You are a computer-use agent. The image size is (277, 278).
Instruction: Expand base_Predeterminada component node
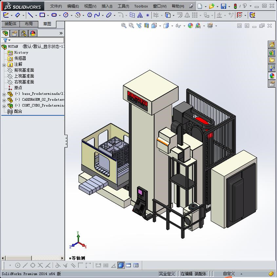[x=4, y=95]
